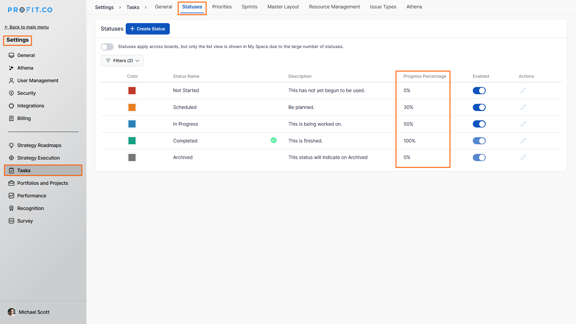Click the edit pencil for Archived status
Screen dimensions: 576x324
click(523, 157)
